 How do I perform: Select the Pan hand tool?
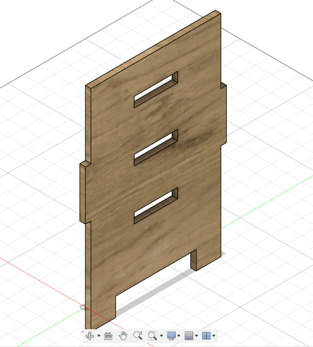(123, 336)
